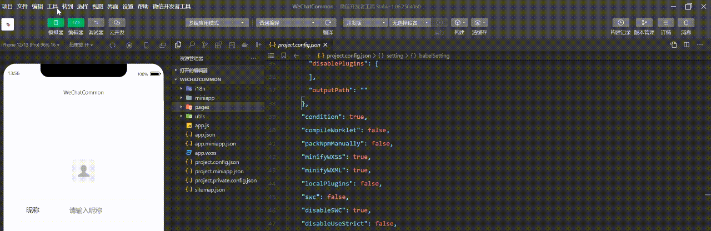Click the editor back arrow
The height and width of the screenshot is (231, 711).
(x=296, y=56)
